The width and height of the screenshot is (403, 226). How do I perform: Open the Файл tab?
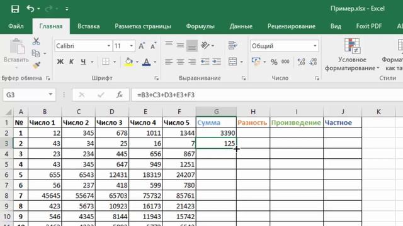click(16, 26)
